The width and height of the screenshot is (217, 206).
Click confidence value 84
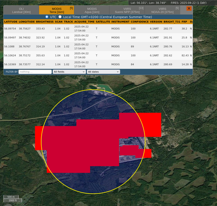pyautogui.click(x=132, y=64)
